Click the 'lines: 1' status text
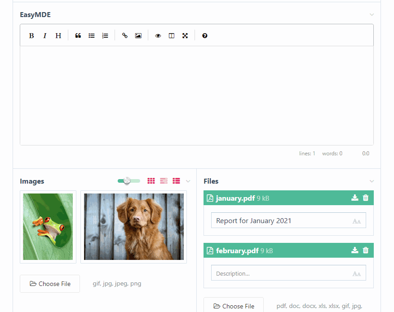This screenshot has width=394, height=312. pos(307,154)
